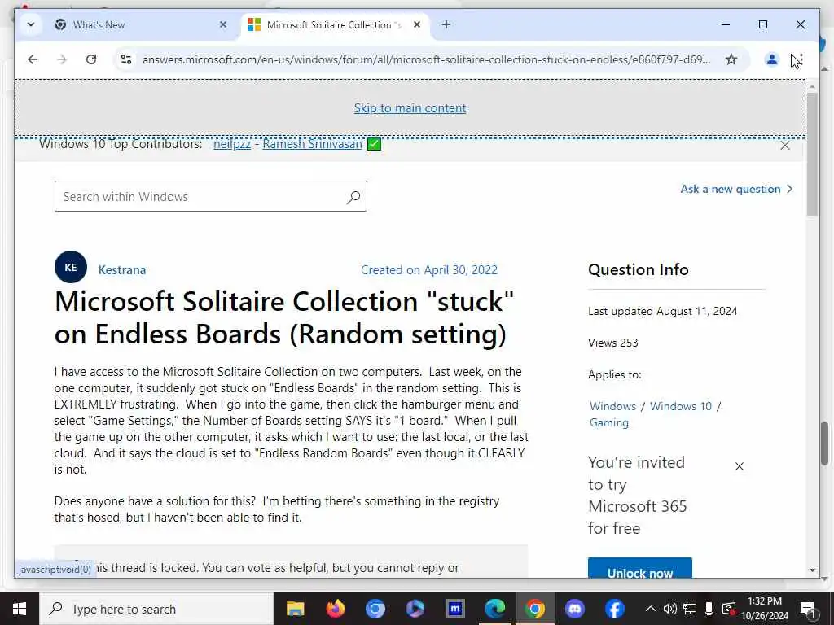The image size is (834, 625).
Task: Open Ramesh Srinivasan contributor profile
Action: pyautogui.click(x=312, y=144)
